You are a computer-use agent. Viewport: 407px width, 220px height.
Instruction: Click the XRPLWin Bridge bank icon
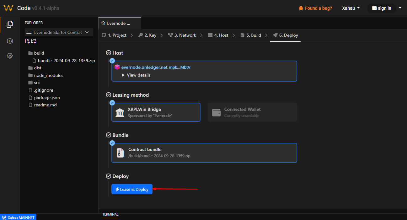tap(120, 112)
